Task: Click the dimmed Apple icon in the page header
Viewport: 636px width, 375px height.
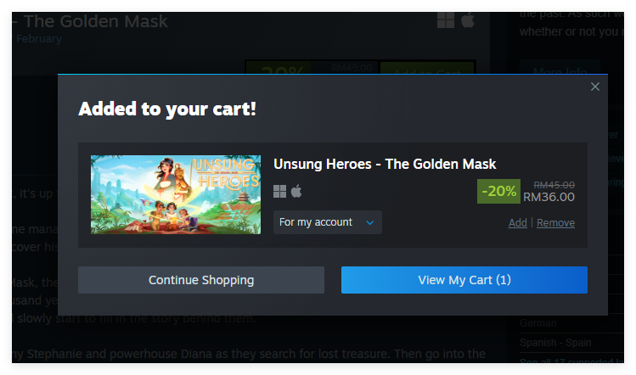Action: point(467,20)
